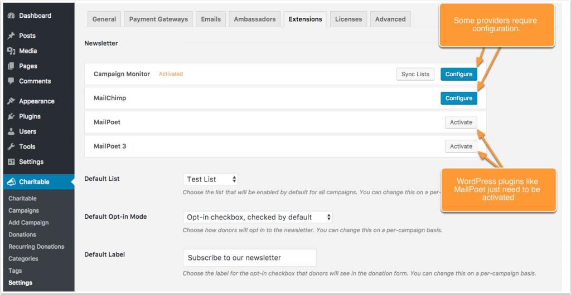Viewport: 571px width, 295px height.
Task: Click the Posts pushpin icon
Action: [11, 36]
